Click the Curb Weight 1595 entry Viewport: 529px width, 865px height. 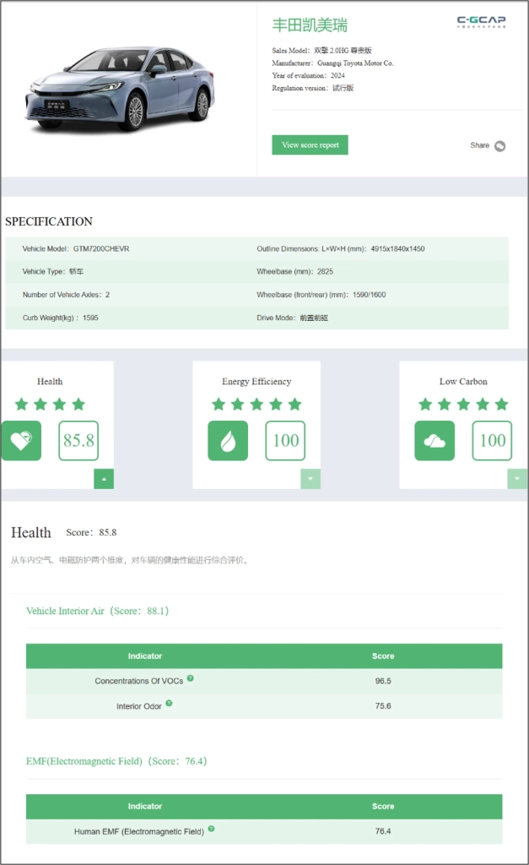point(61,318)
